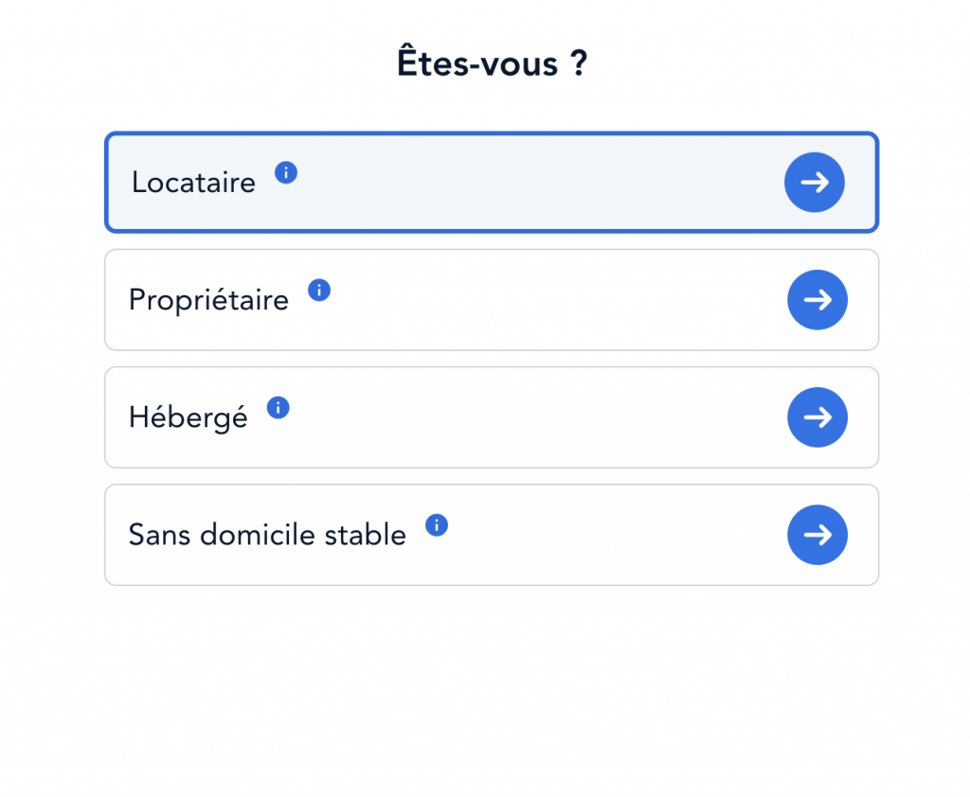Click blank white area below the options list
Image resolution: width=970 pixels, height=797 pixels.
492,691
